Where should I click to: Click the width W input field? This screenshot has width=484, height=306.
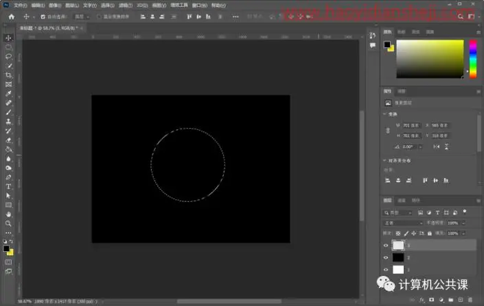click(x=411, y=125)
